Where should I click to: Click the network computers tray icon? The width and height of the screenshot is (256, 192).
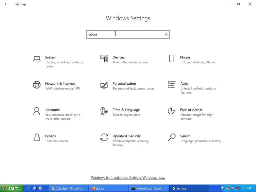(237, 188)
